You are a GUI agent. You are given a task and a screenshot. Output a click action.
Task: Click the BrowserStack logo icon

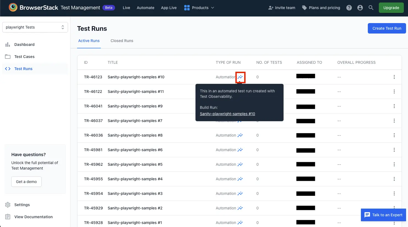[13, 7]
